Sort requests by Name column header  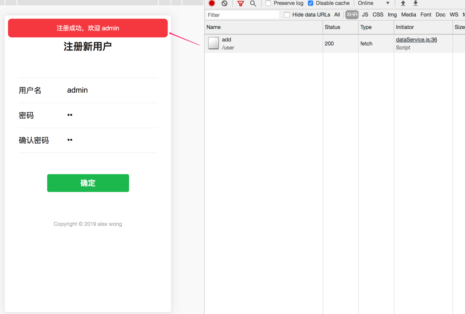(263, 27)
